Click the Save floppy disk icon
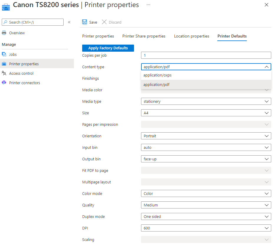 tap(85, 22)
